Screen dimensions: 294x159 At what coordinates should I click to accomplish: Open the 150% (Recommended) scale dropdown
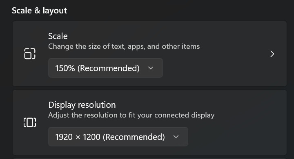point(105,68)
